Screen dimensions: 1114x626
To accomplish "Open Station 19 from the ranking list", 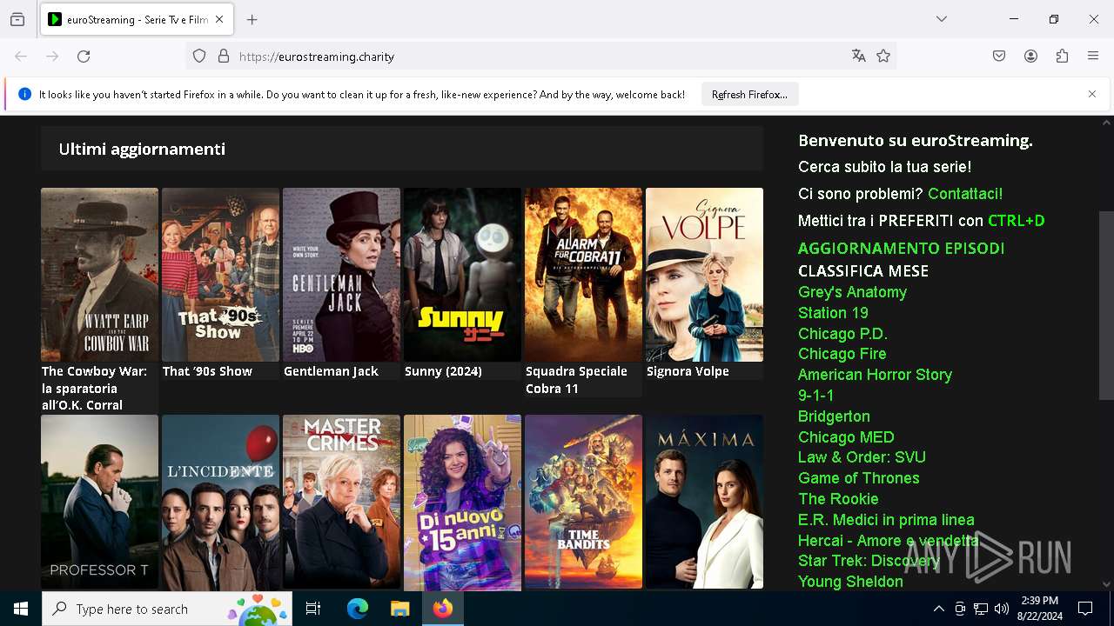I will click(x=833, y=313).
